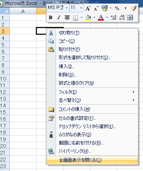Toggle Italic formatting in mini toolbar
The height and width of the screenshot is (171, 143).
point(59,18)
